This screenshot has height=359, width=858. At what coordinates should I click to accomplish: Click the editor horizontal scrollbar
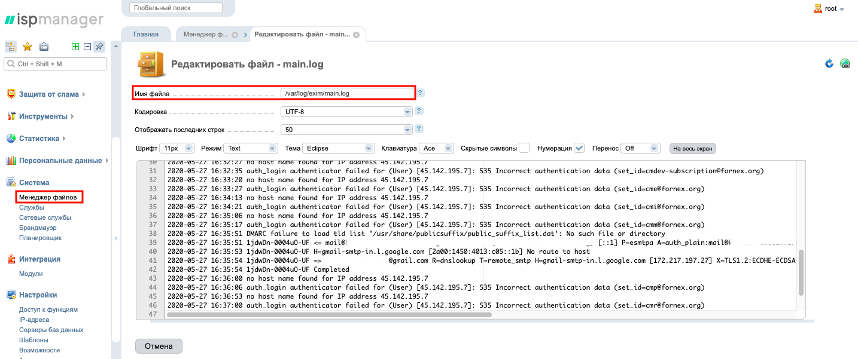coord(329,314)
